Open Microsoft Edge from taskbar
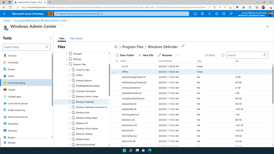 click(150, 150)
